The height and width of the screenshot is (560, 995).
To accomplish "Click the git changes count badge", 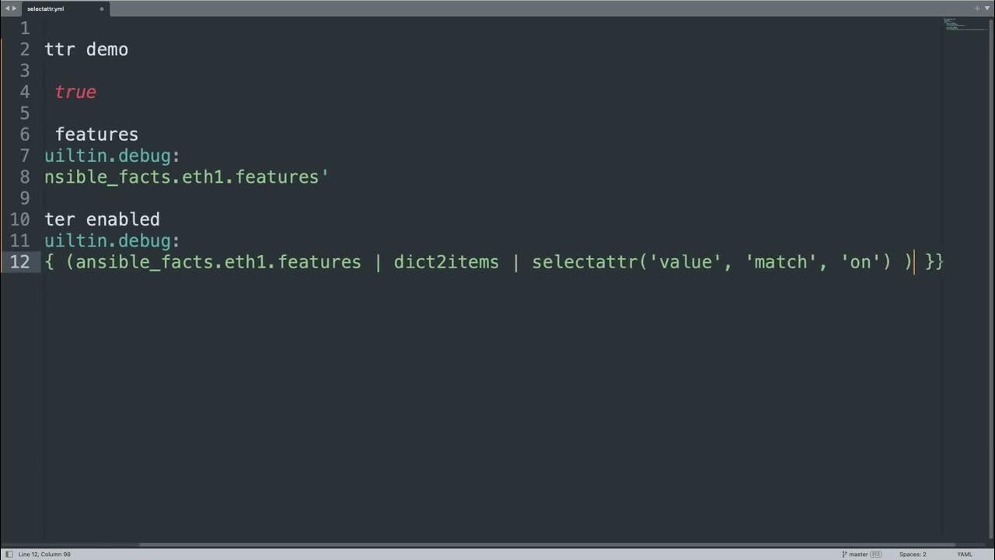I will (x=876, y=554).
